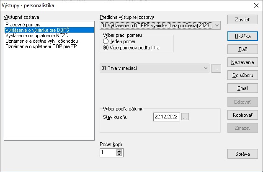Image resolution: width=263 pixels, height=172 pixels.
Task: Select the Jeden pomer radio option
Action: pos(106,41)
